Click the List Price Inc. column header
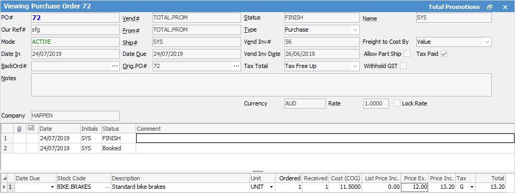The height and width of the screenshot is (193, 515). click(x=382, y=178)
